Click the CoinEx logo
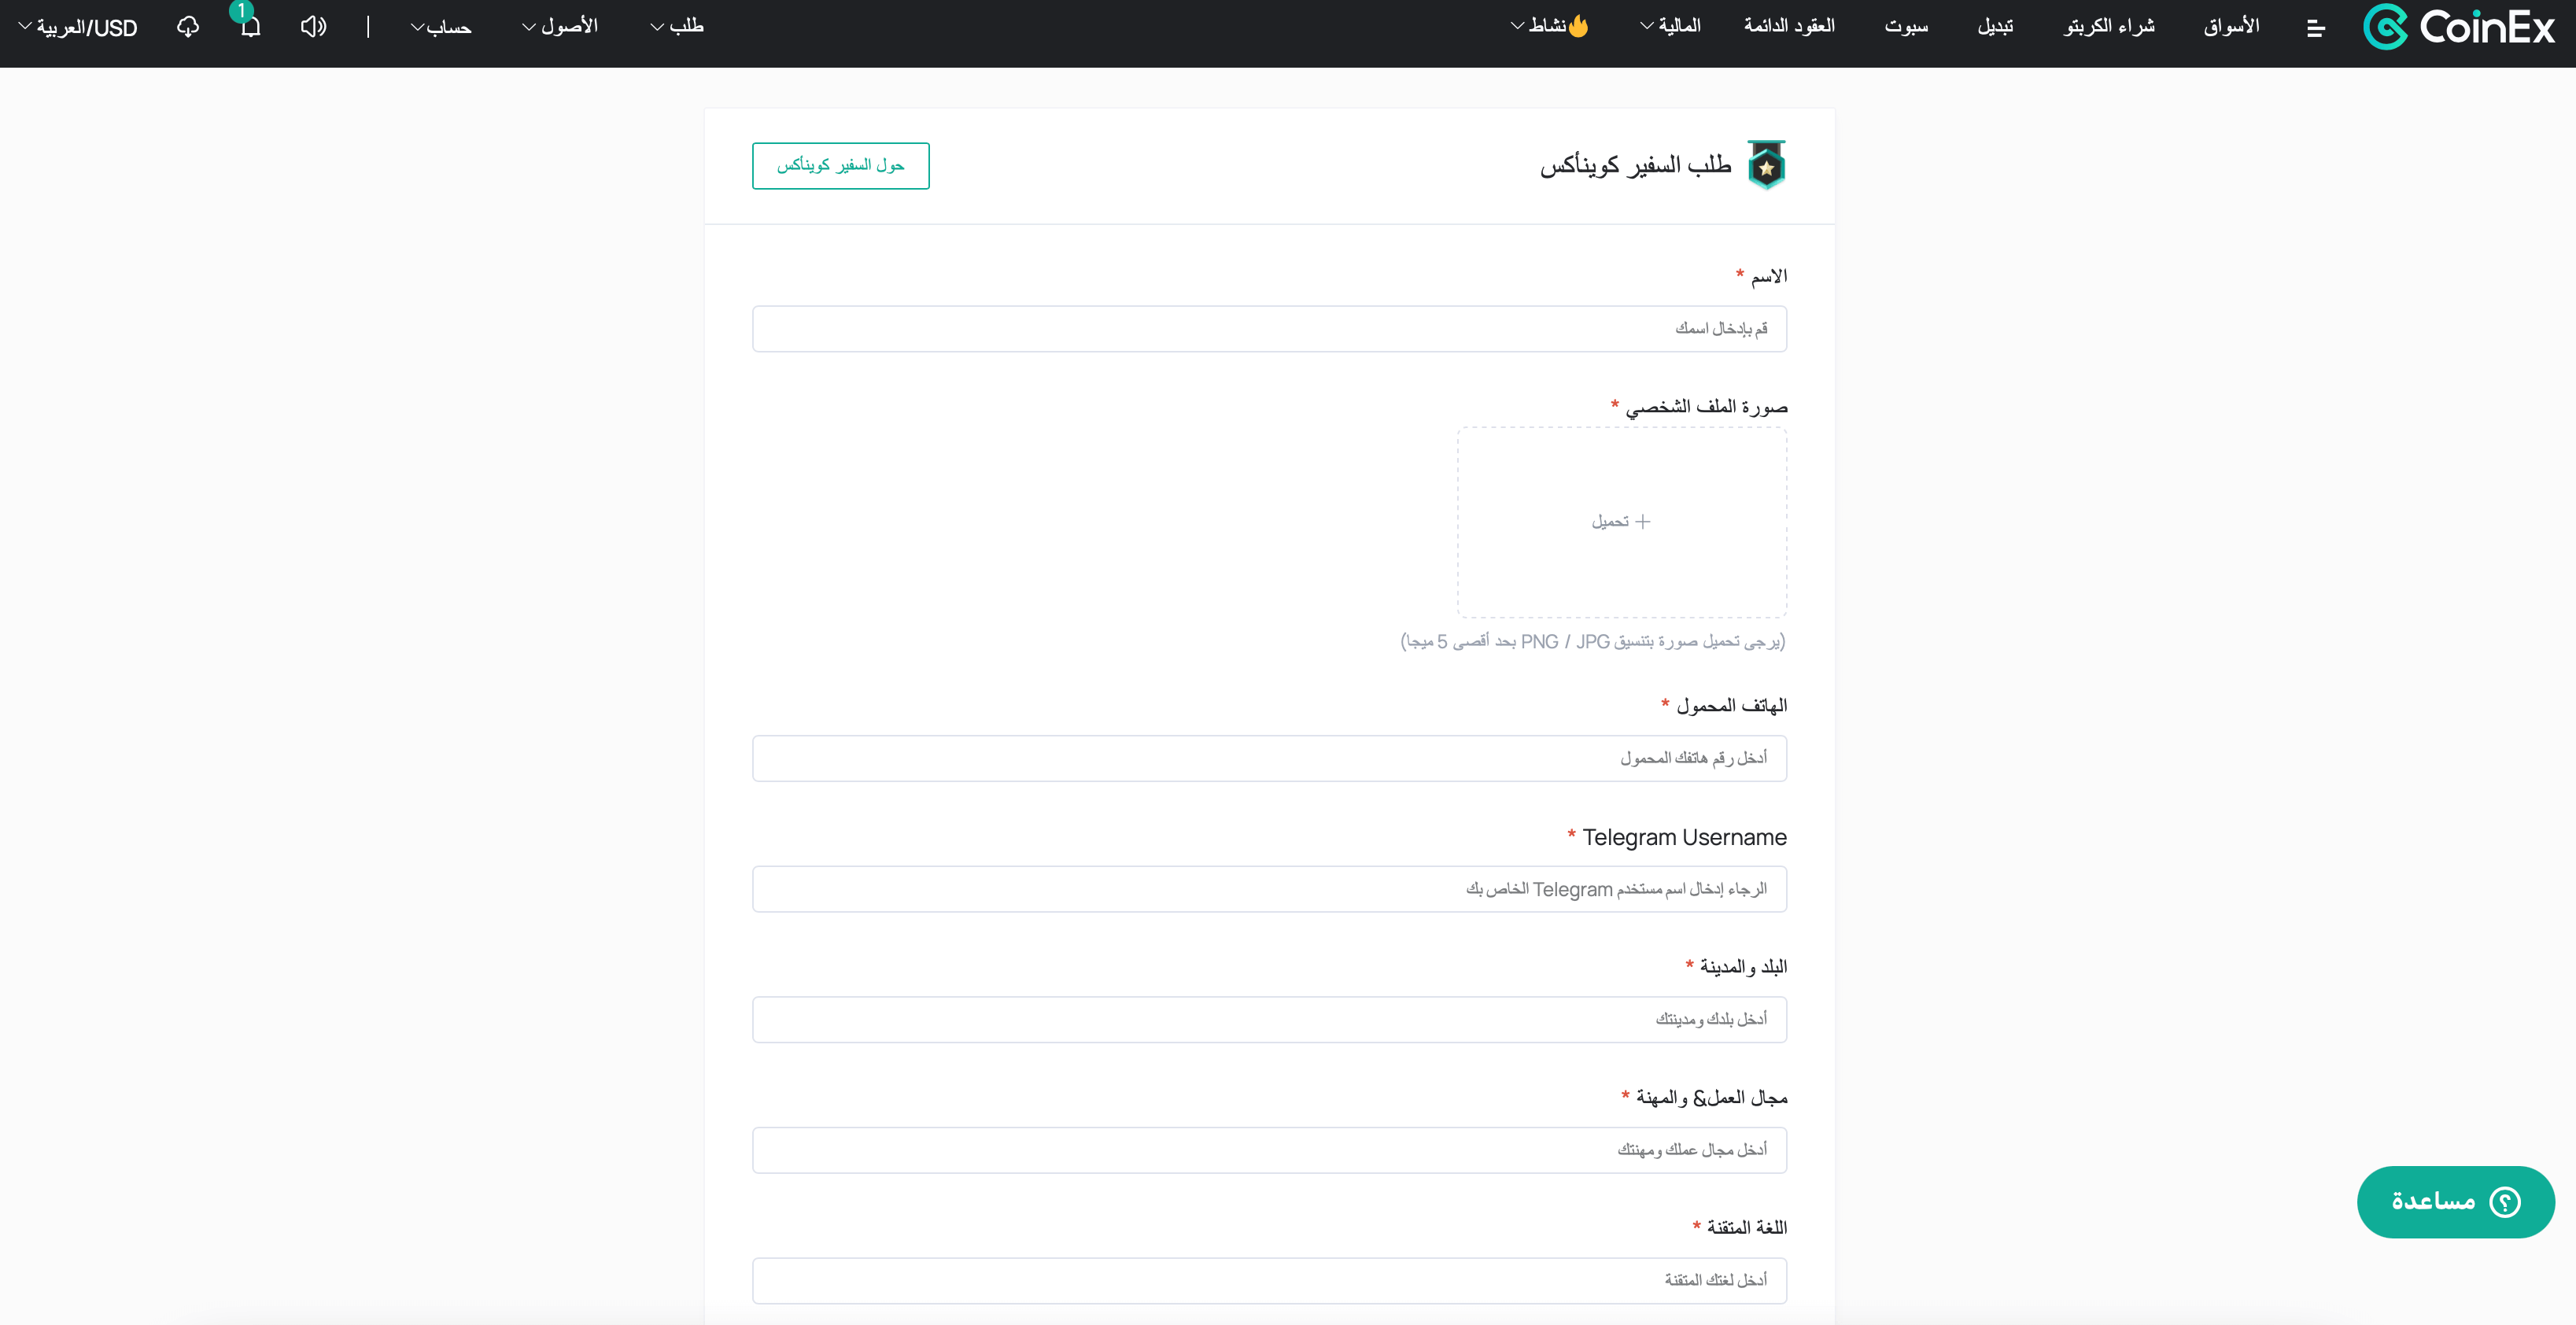Viewport: 2576px width, 1325px height. (x=2459, y=27)
